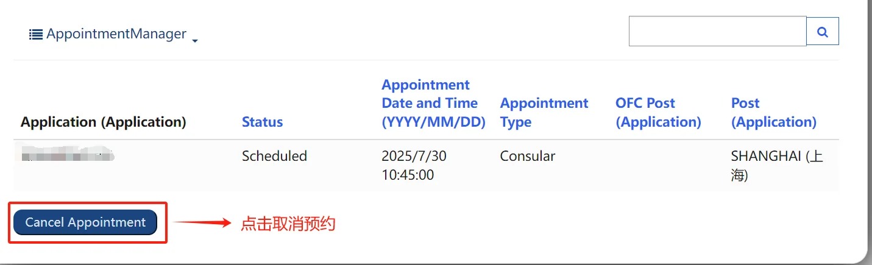Click the list icon beside AppointmentManager

pos(36,34)
